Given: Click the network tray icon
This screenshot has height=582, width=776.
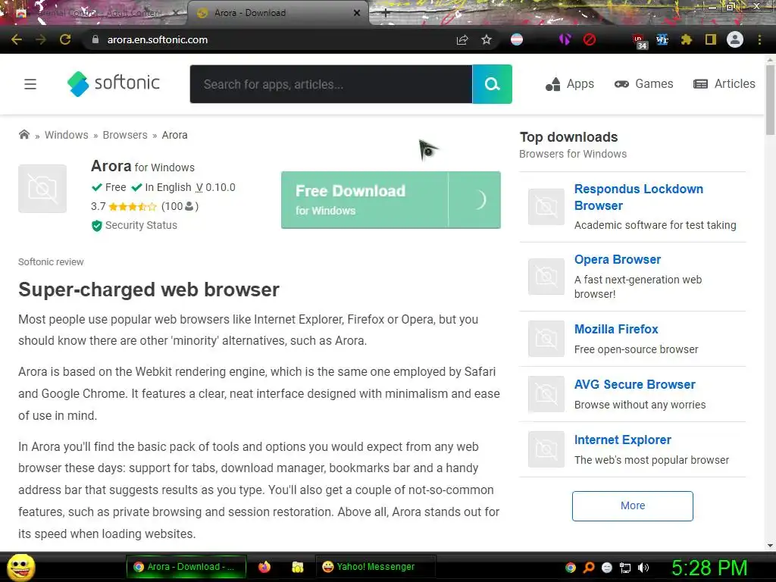Looking at the screenshot, I should 625,568.
